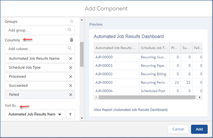Screen dimensions: 213x138
Task: Click Fail... preview column header
Action: pos(197,48)
